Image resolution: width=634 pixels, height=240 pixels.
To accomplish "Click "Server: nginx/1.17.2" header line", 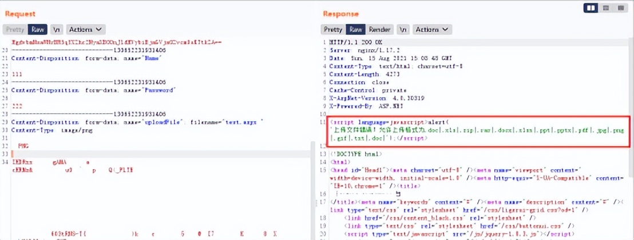I will click(364, 50).
